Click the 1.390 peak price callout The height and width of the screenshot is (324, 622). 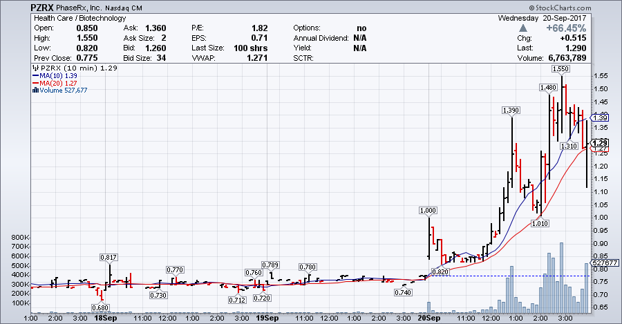pos(511,111)
